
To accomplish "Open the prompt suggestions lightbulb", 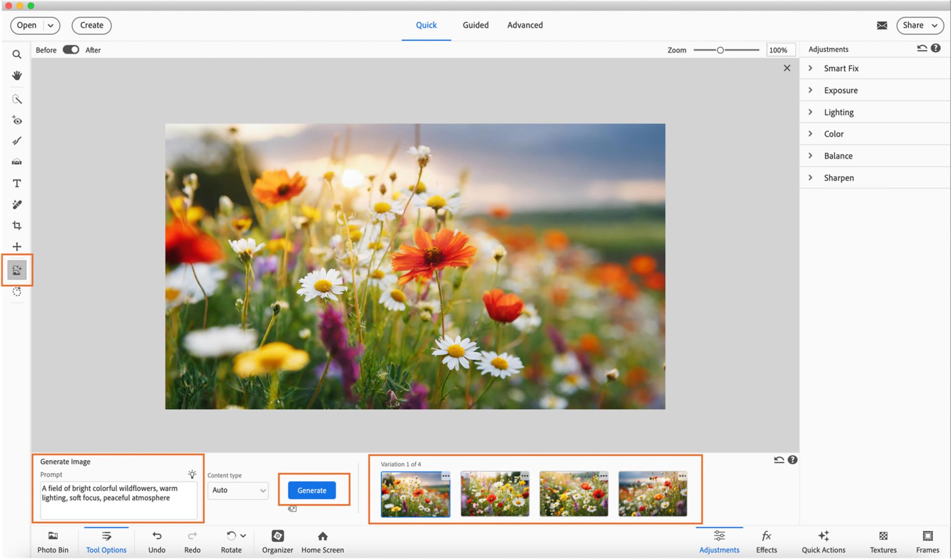I will [192, 474].
